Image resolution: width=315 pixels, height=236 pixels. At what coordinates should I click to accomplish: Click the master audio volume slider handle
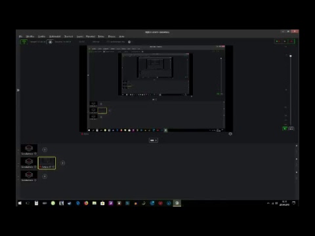click(291, 56)
